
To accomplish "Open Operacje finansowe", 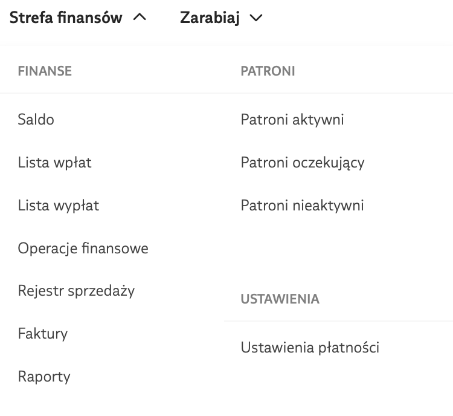I will [83, 248].
